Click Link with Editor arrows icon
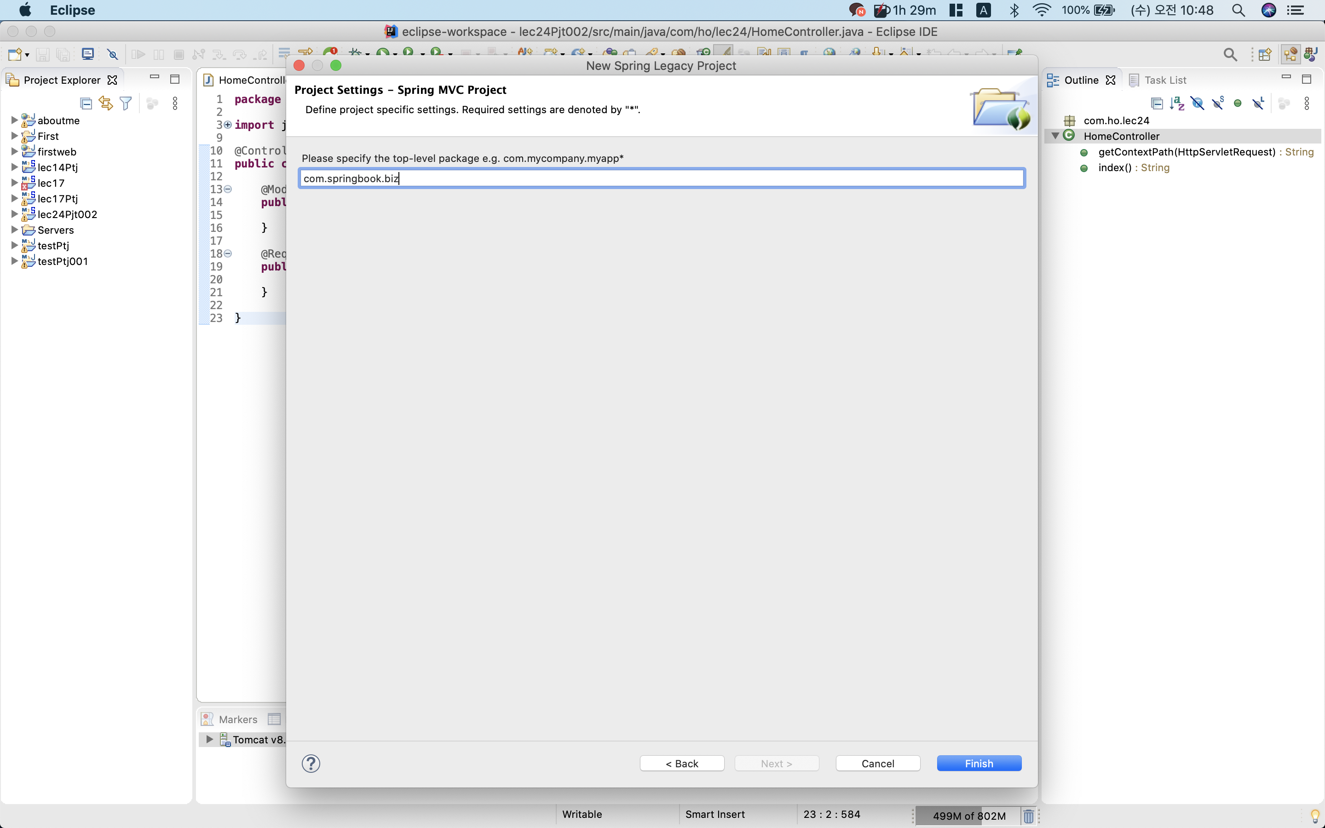Viewport: 1325px width, 828px height. coord(106,103)
